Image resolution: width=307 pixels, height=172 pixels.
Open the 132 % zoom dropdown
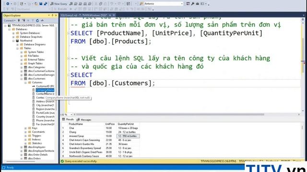click(x=71, y=115)
